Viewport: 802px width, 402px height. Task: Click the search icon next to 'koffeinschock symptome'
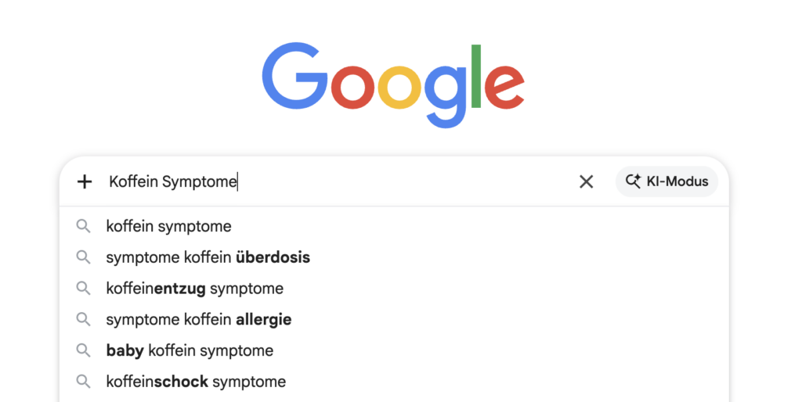[83, 382]
